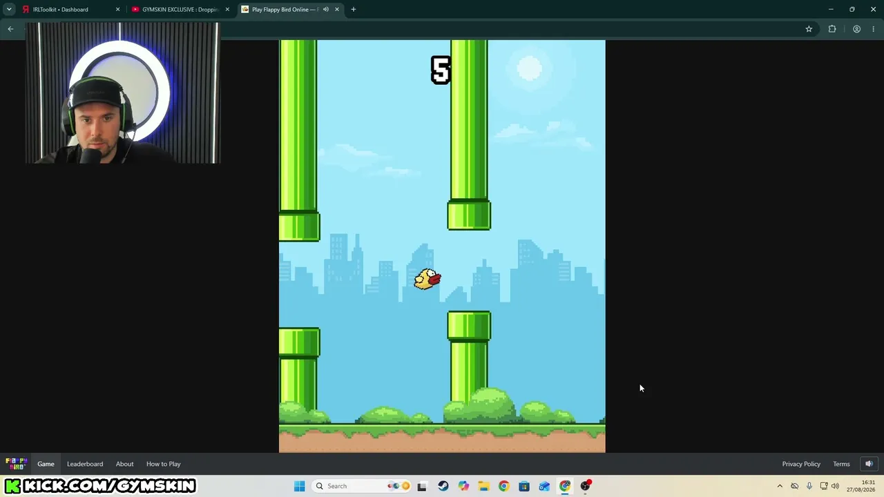
Task: Toggle the game sound speaker button
Action: (x=869, y=464)
